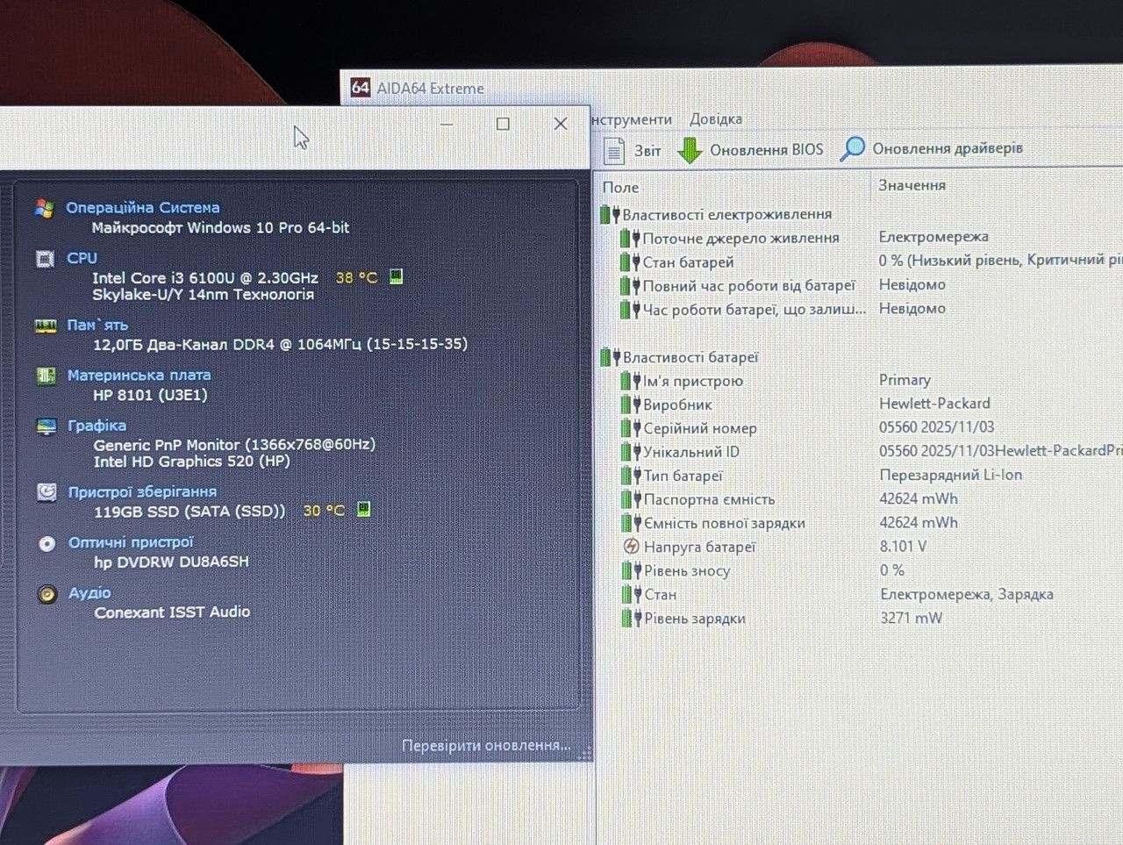Select the Паспортна ємність row label
The width and height of the screenshot is (1123, 845).
point(709,499)
